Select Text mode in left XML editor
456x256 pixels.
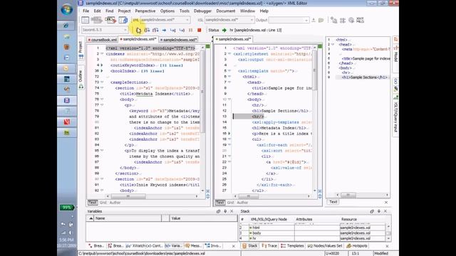pos(93,203)
